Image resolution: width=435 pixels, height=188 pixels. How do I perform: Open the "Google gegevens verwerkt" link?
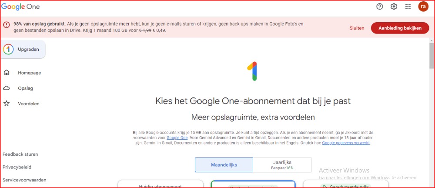coord(346,143)
